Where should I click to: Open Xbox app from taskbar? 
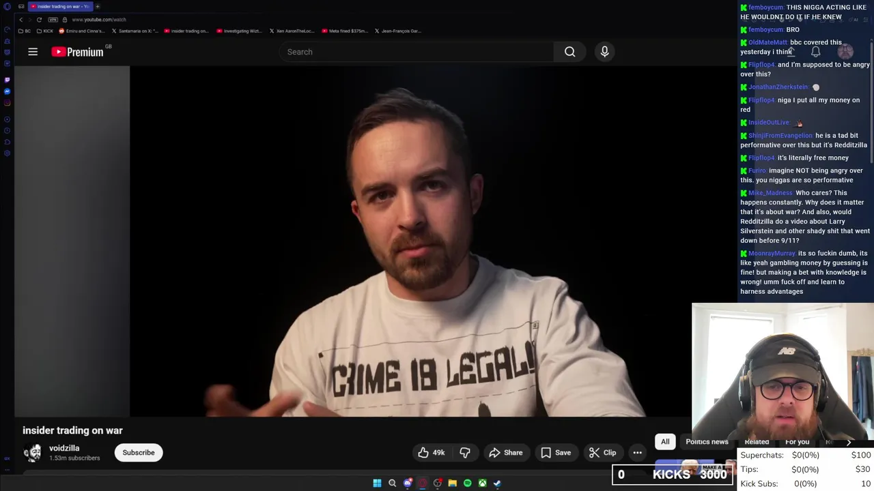point(482,483)
